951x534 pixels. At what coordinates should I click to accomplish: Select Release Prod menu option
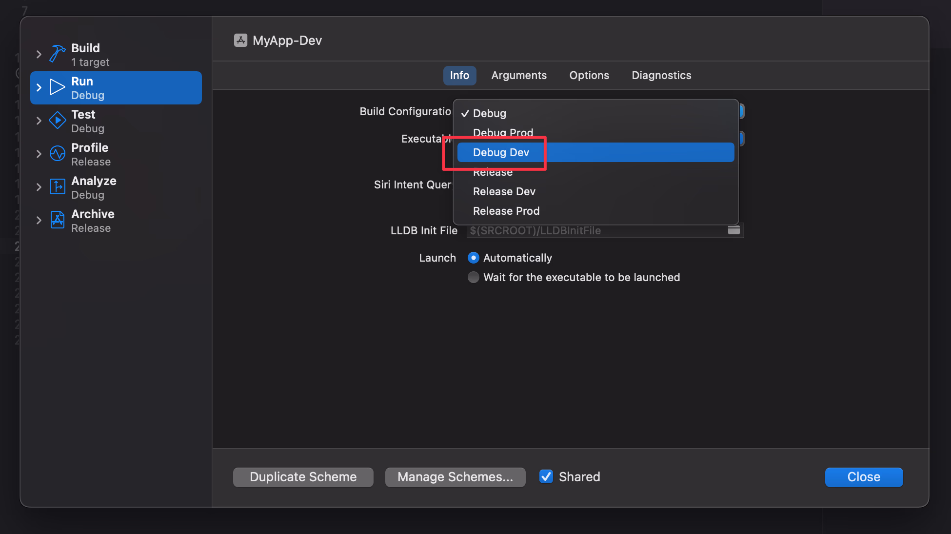click(506, 211)
